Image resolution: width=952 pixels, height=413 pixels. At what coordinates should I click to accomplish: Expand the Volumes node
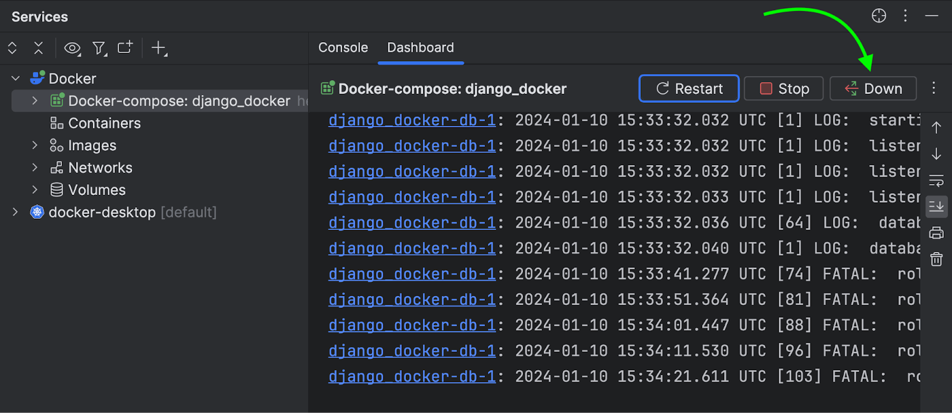click(x=35, y=190)
